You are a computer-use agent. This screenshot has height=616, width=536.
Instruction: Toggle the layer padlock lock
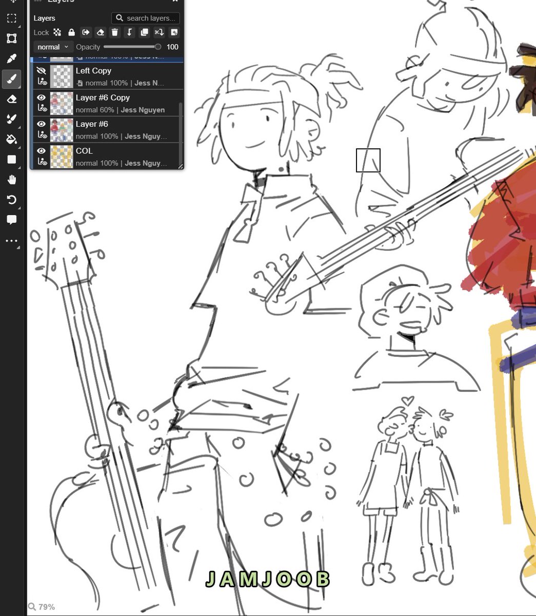[71, 32]
